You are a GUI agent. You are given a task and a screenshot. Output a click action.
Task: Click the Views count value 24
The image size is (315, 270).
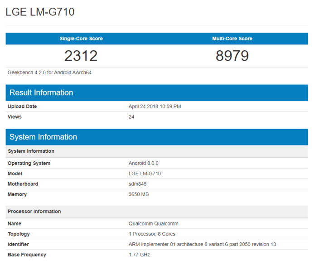131,117
